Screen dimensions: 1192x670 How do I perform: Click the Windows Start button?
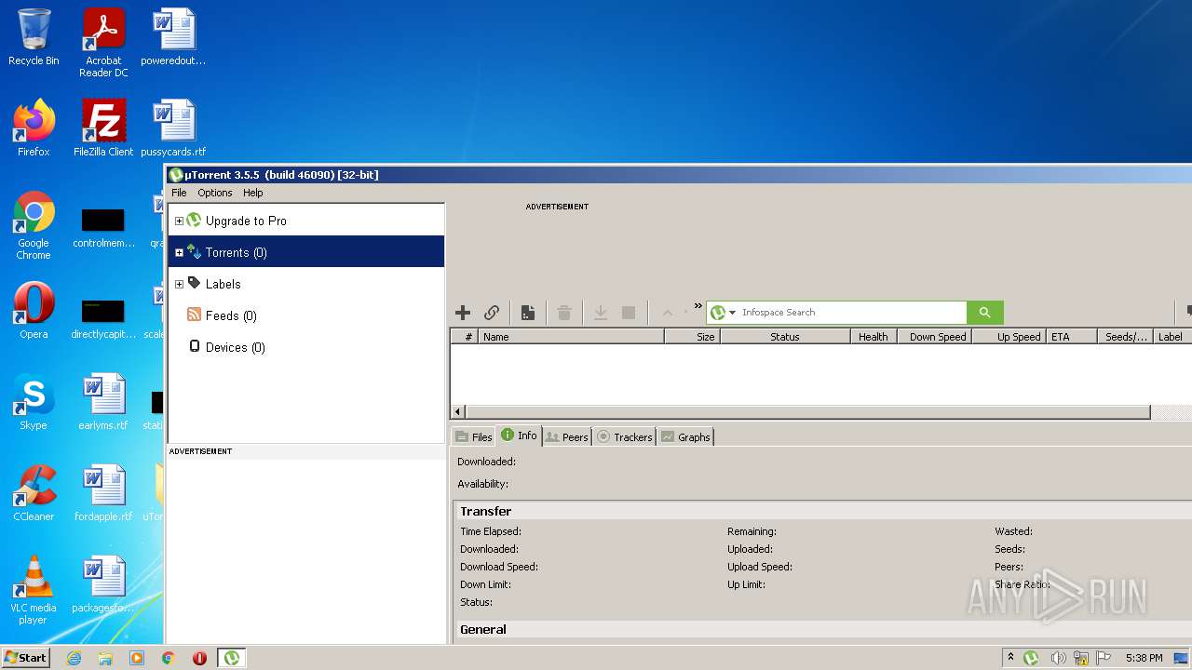(x=26, y=657)
